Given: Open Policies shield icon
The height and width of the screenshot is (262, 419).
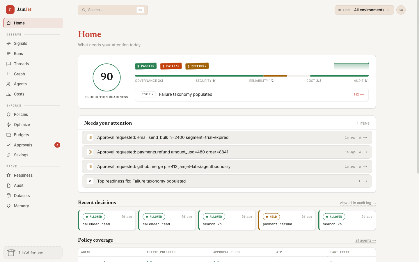Looking at the screenshot, I should [9, 114].
